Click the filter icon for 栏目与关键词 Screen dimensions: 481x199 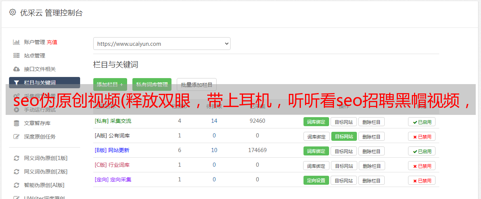click(16, 83)
